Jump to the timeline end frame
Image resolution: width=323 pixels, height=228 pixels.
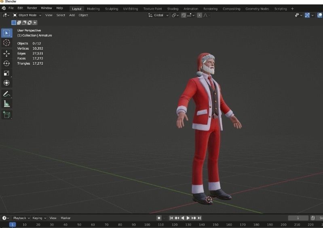tap(199, 218)
